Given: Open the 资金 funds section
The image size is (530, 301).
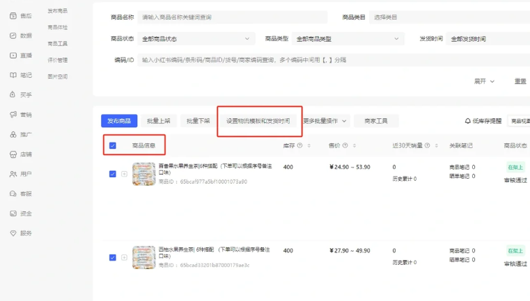Looking at the screenshot, I should [21, 213].
